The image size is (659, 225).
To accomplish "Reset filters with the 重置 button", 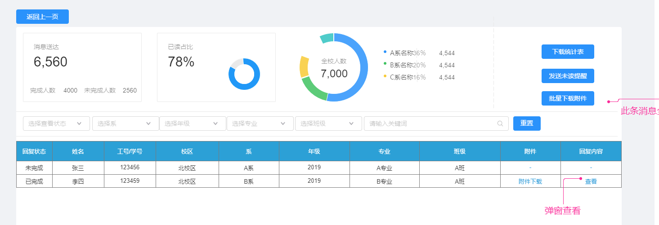I will 527,124.
